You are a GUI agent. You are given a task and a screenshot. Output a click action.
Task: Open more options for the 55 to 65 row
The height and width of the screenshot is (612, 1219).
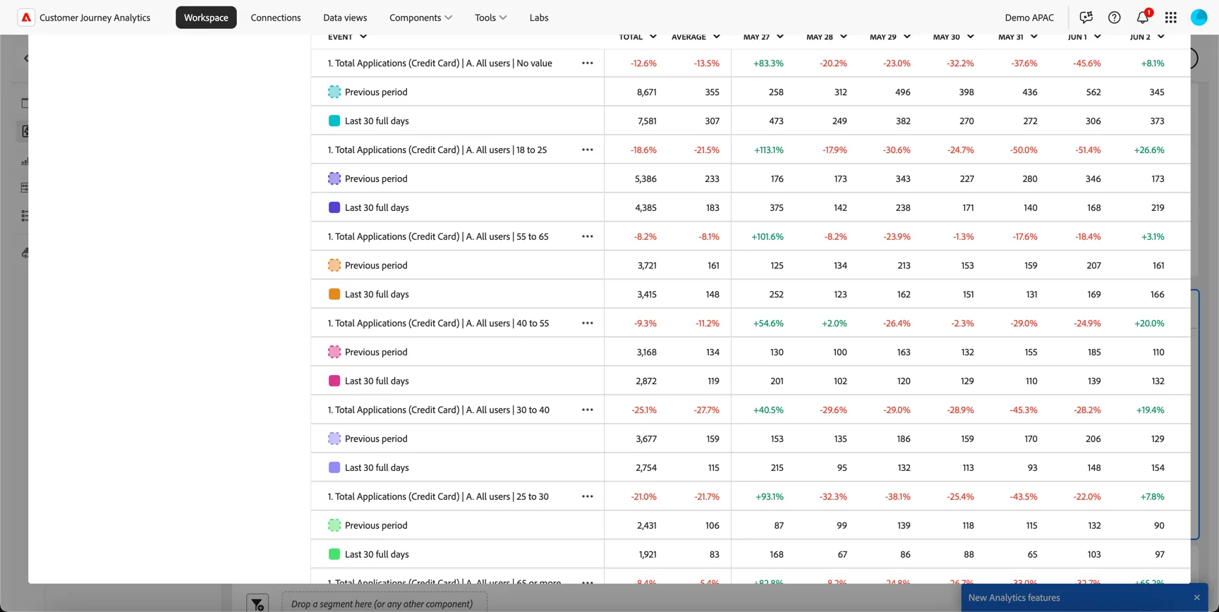(x=587, y=237)
